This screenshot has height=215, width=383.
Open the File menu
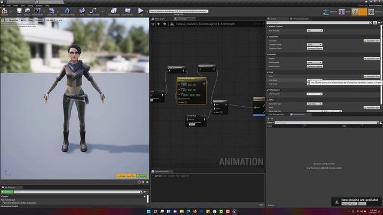pyautogui.click(x=3, y=5)
